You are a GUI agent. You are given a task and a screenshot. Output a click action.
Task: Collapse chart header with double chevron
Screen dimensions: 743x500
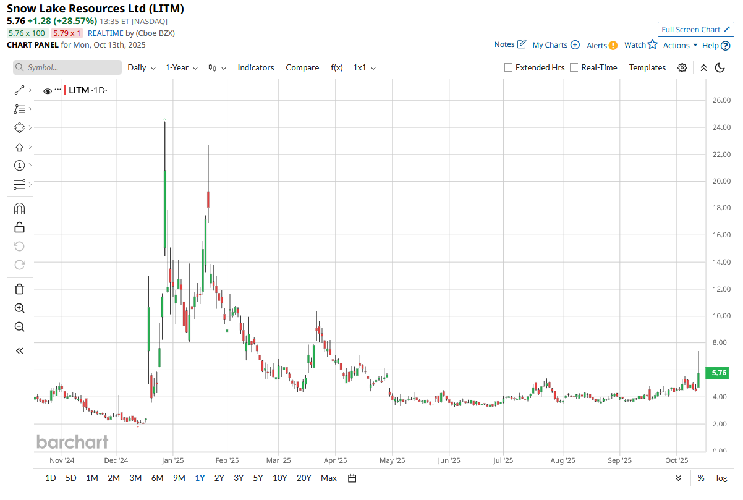703,67
